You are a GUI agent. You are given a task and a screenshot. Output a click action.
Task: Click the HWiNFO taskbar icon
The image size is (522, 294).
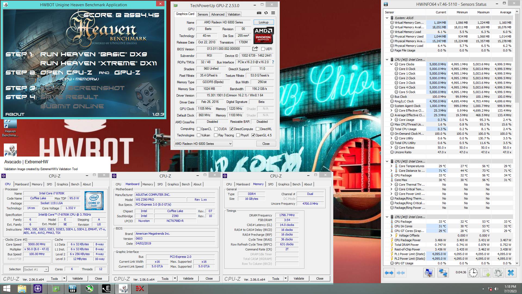[73, 289]
